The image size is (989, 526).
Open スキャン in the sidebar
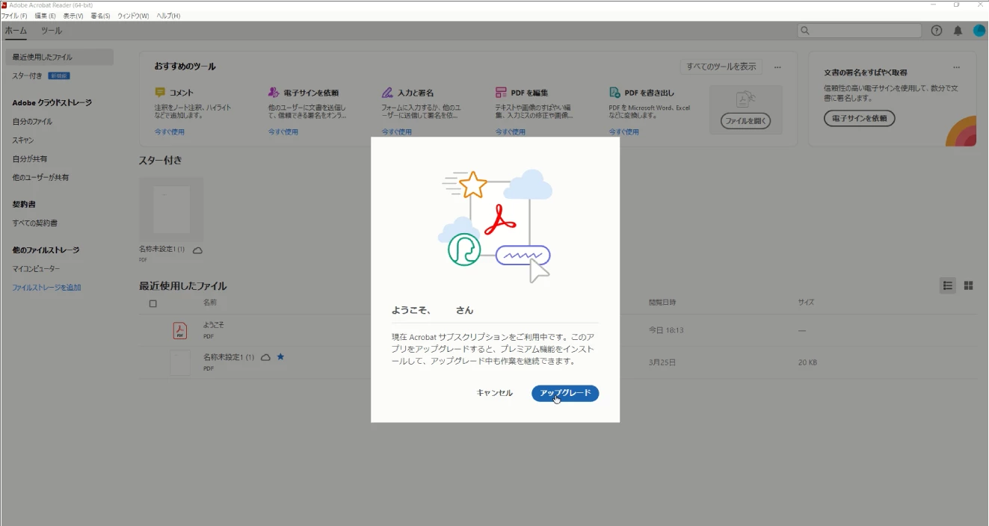point(23,140)
